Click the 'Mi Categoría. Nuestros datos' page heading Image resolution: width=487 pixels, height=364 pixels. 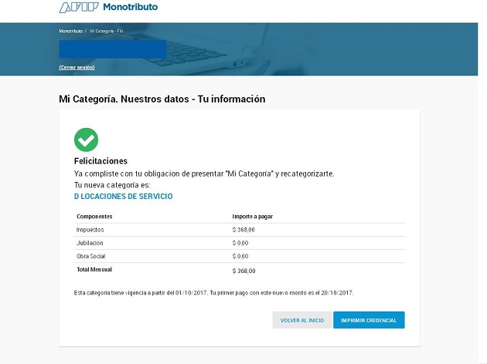[x=162, y=99]
